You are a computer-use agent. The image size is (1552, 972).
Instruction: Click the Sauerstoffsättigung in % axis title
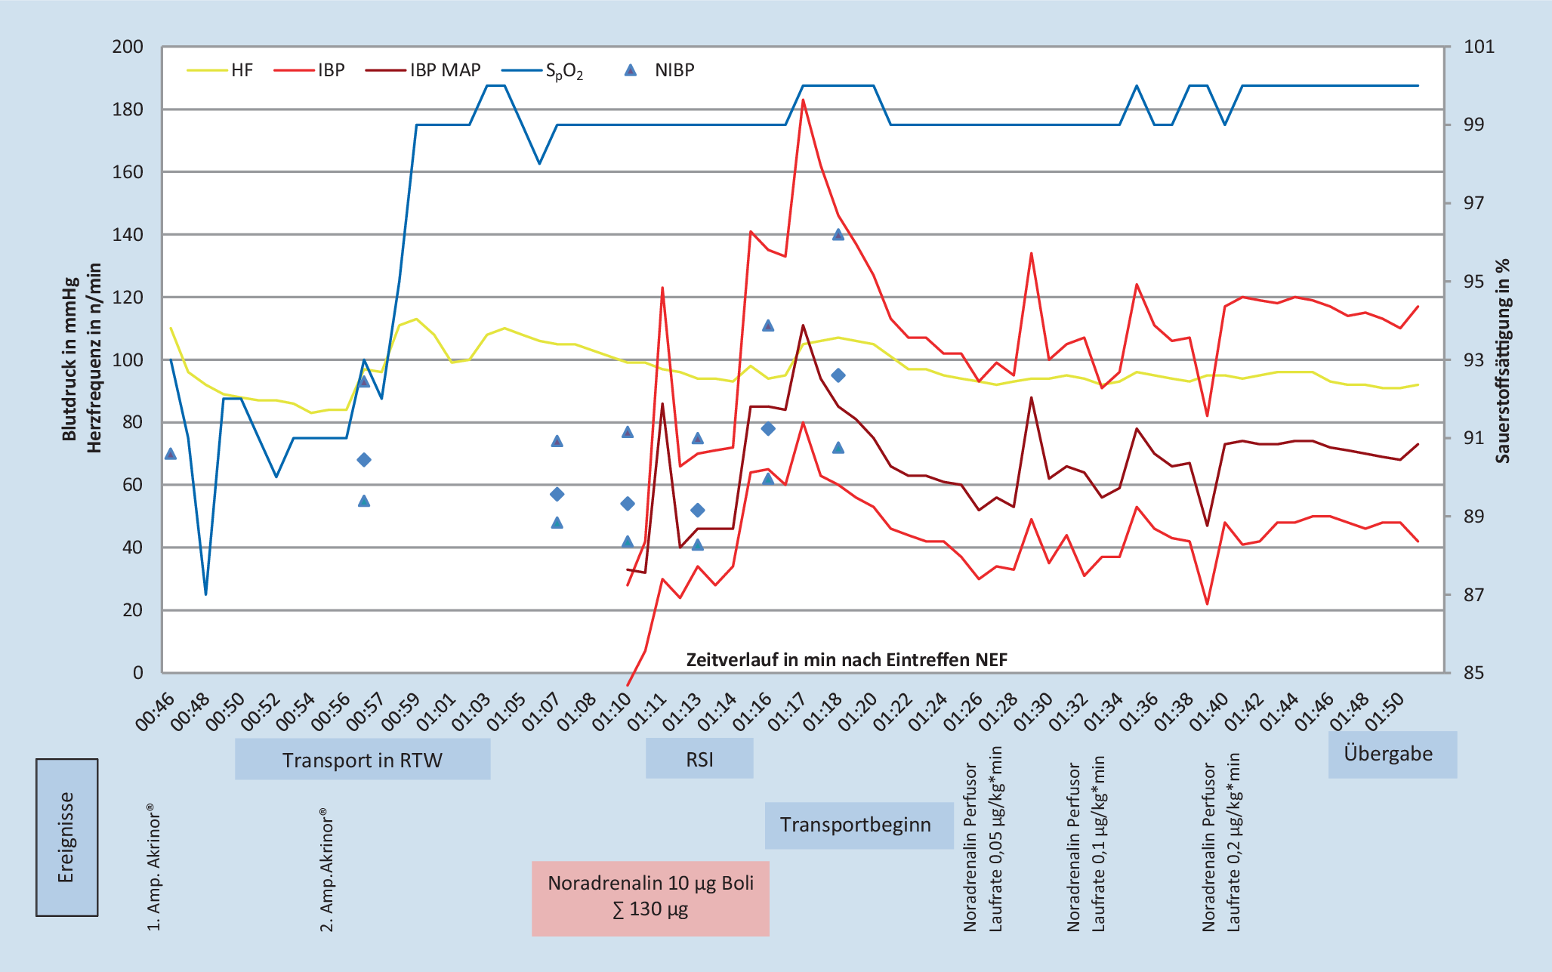click(x=1503, y=360)
